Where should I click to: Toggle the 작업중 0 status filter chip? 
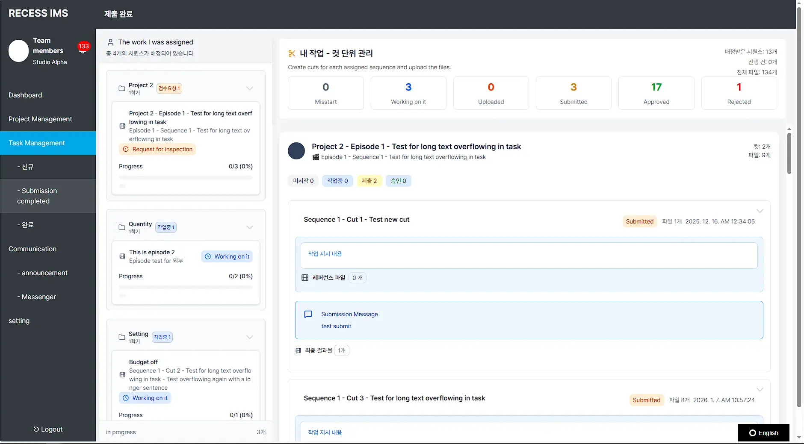[337, 180]
